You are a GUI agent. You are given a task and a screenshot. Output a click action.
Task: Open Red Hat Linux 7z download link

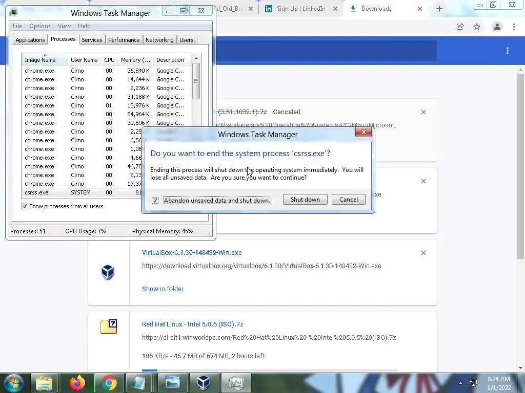coord(193,324)
